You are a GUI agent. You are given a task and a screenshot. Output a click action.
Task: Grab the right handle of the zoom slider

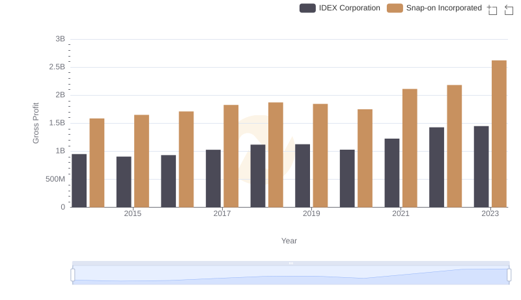pos(509,275)
